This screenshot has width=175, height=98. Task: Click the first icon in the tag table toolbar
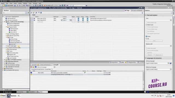coord(31,13)
